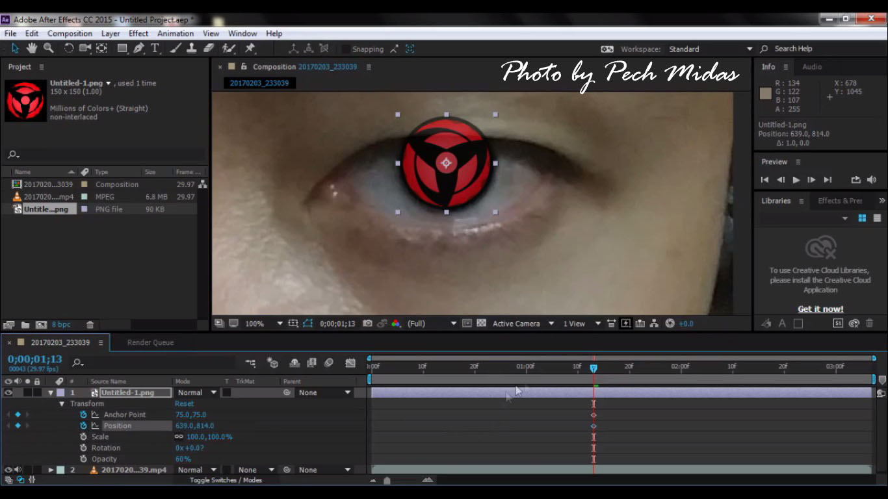The image size is (888, 499).
Task: Select the Pen tool
Action: click(x=138, y=48)
